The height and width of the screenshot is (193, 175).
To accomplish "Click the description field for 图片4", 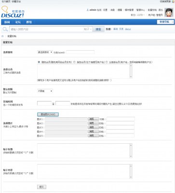I will pos(120,132).
